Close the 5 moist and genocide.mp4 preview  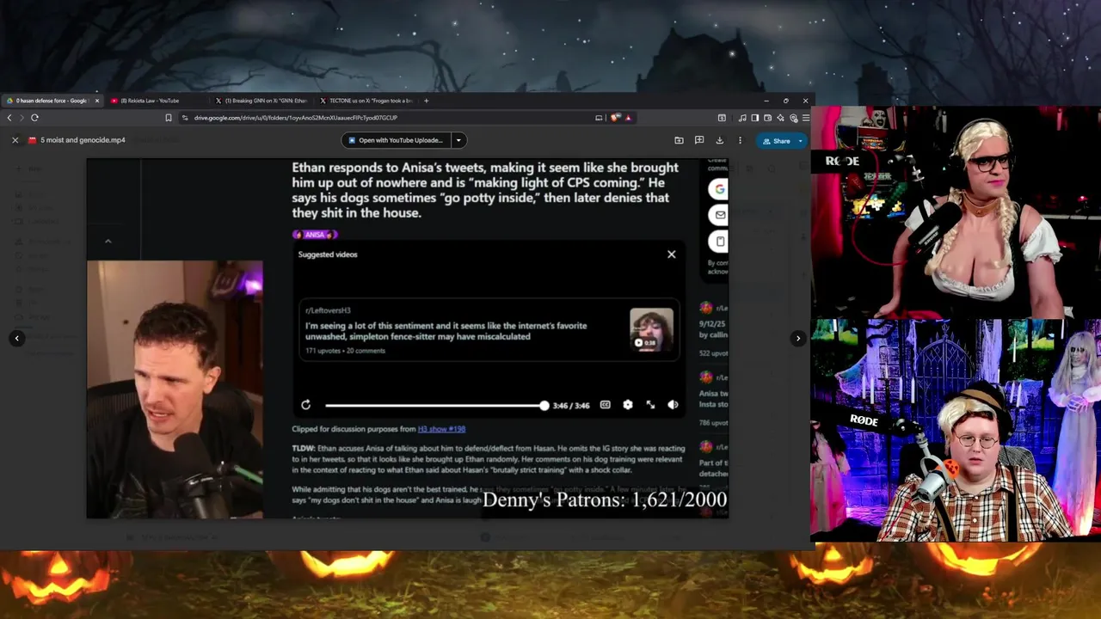click(15, 140)
